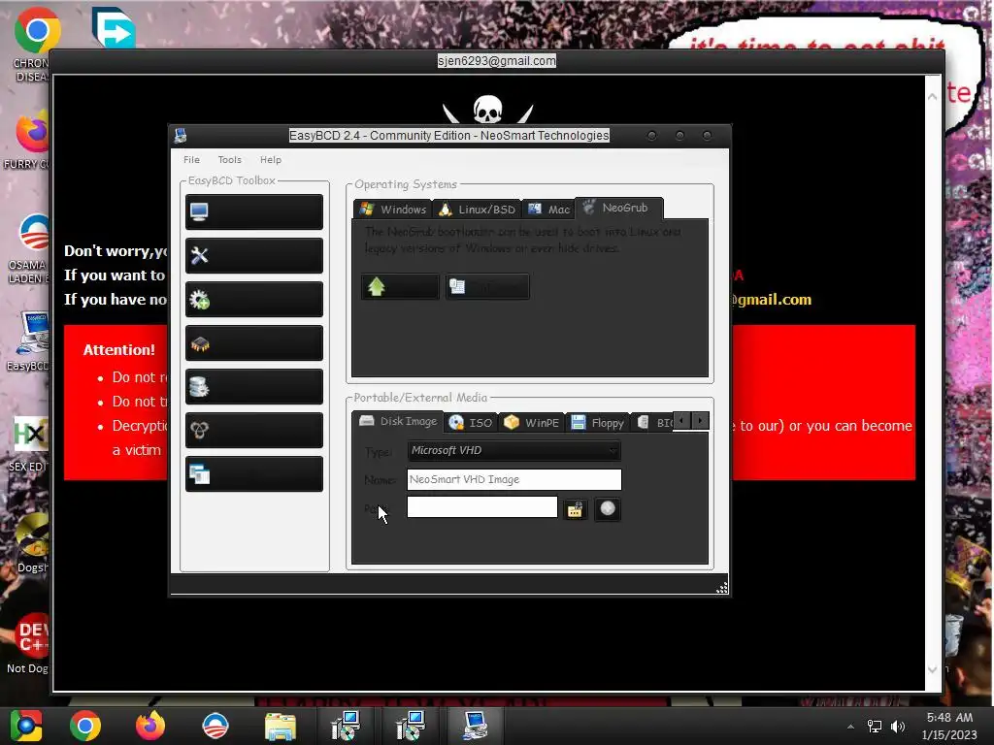Click the active EasyBCD taskbar button
This screenshot has height=745, width=994.
click(x=475, y=726)
